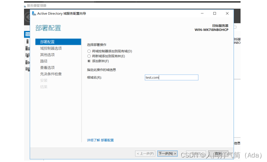Open the fourth Server Manager sidebar role icon
This screenshot has width=267, height=162.
28,55
